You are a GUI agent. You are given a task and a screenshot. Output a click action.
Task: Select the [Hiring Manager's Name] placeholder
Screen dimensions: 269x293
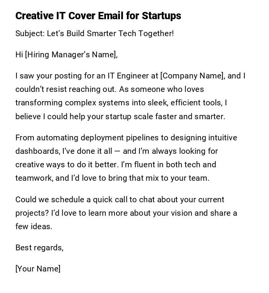71,55
